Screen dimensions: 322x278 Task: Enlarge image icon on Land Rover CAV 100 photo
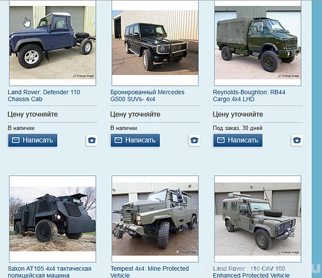289,252
